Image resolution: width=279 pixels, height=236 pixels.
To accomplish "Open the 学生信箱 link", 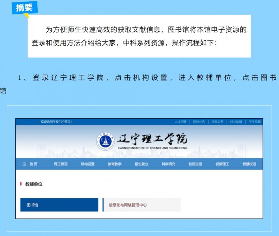I will pyautogui.click(x=255, y=121).
